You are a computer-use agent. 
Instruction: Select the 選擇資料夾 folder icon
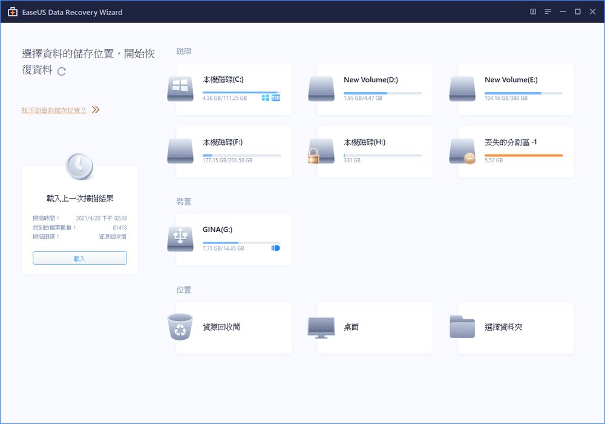462,326
